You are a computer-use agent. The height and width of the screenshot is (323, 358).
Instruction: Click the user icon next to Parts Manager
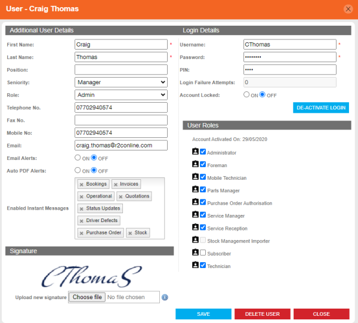click(195, 190)
